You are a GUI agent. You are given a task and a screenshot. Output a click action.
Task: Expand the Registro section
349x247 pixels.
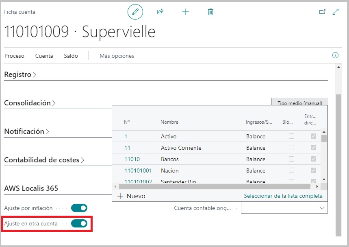pos(20,74)
